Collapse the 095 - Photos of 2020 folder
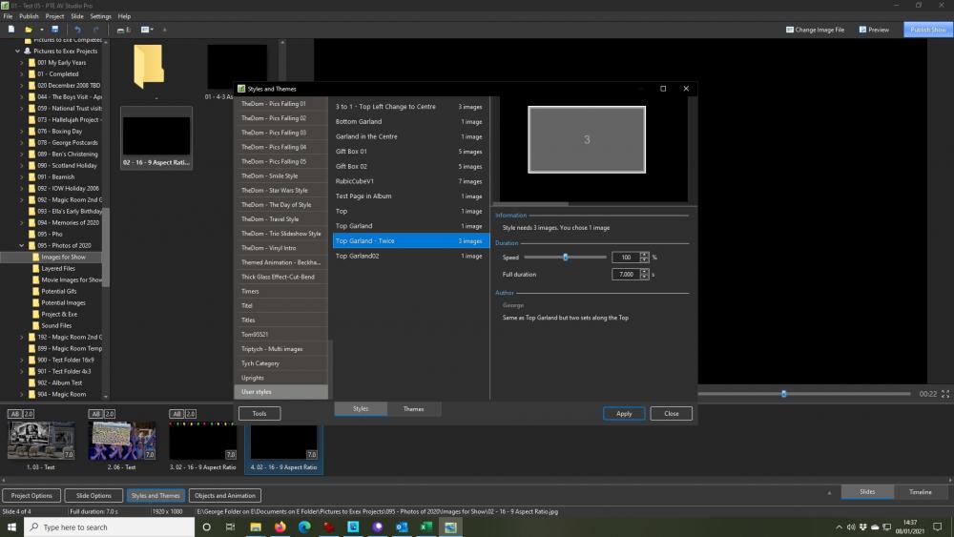 [x=22, y=246]
